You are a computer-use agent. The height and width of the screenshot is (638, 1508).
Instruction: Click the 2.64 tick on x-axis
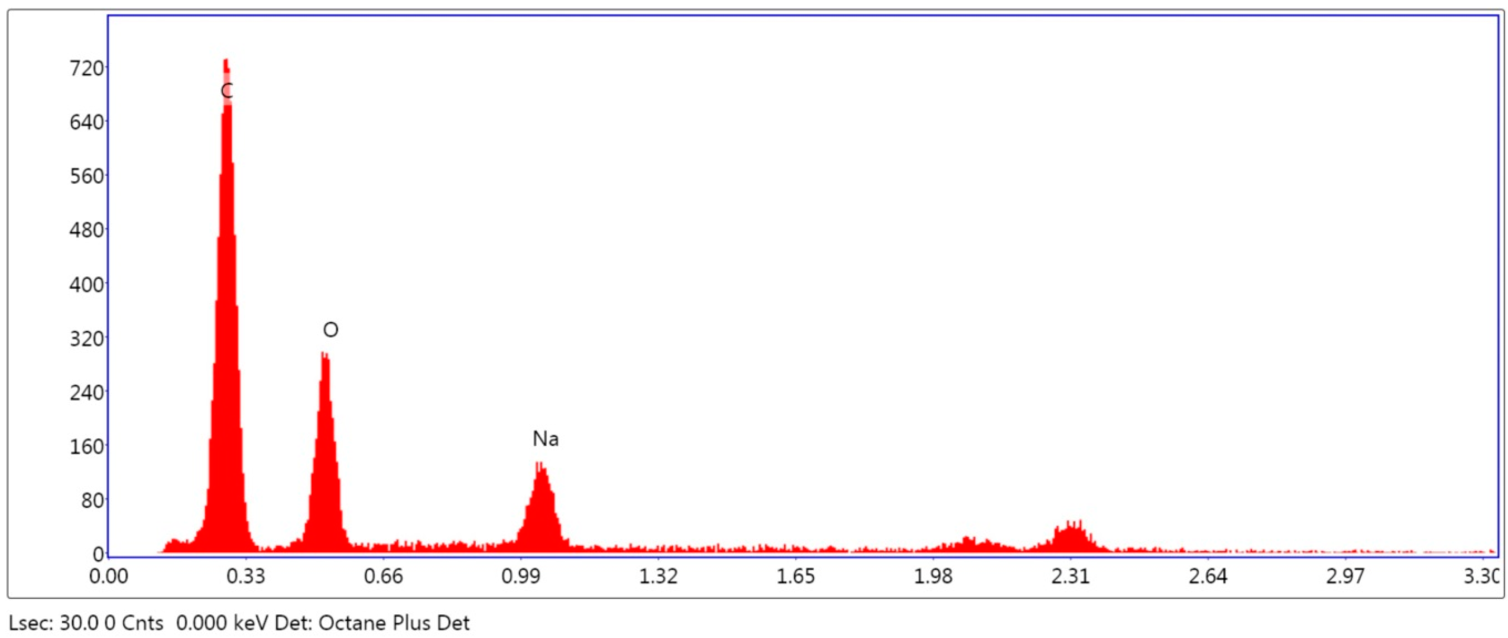tap(1208, 576)
